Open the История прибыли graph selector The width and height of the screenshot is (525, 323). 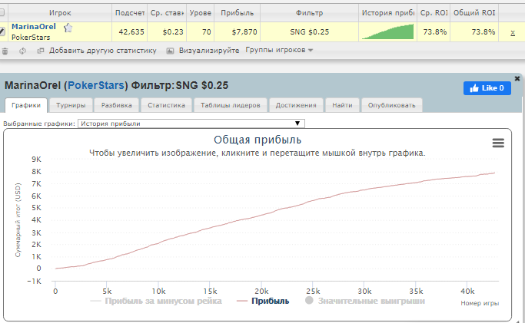191,124
